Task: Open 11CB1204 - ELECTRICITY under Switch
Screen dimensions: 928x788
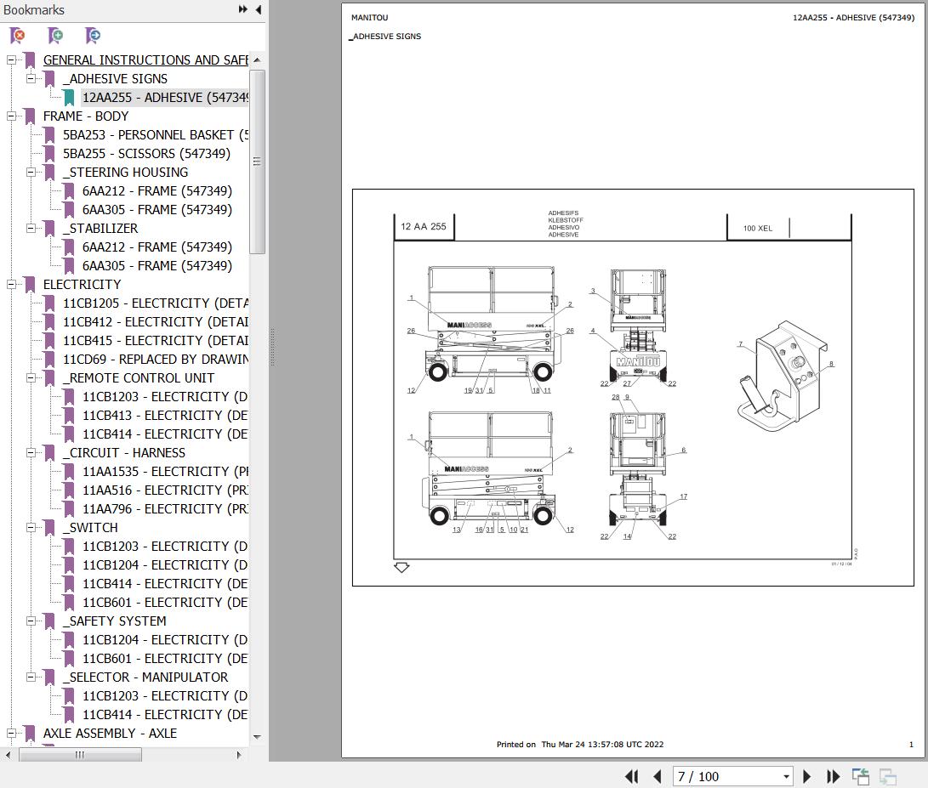Action: pos(165,565)
